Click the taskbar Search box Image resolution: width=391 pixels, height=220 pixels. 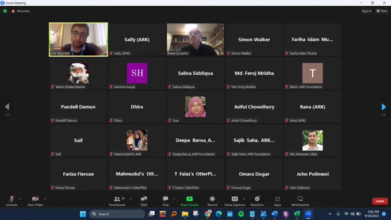click(117, 214)
